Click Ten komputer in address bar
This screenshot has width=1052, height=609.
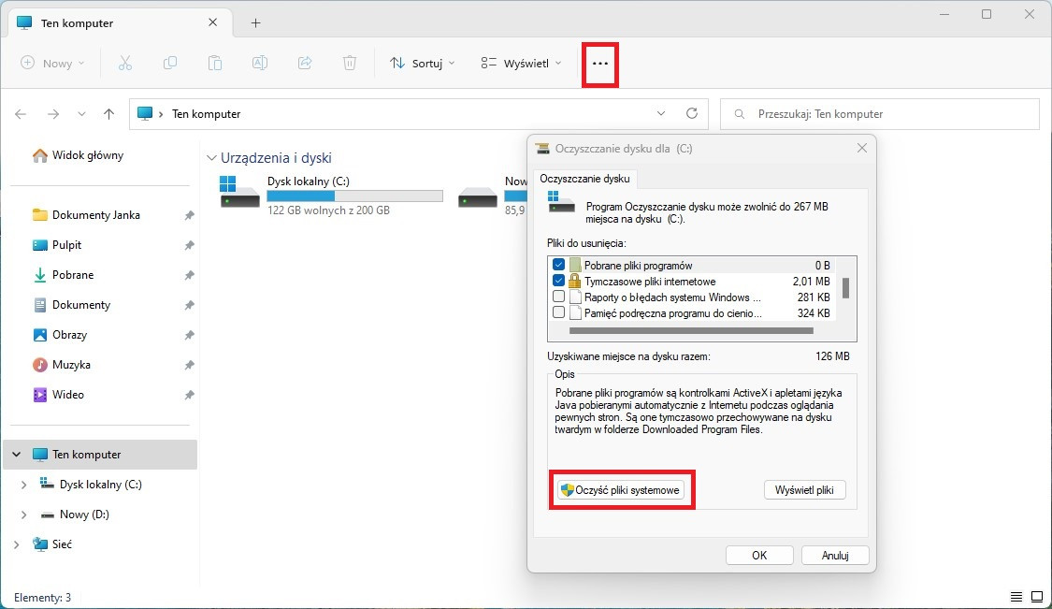coord(206,114)
